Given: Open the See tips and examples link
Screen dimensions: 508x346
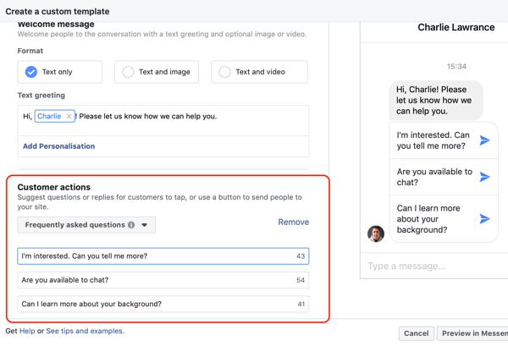Looking at the screenshot, I should (85, 331).
